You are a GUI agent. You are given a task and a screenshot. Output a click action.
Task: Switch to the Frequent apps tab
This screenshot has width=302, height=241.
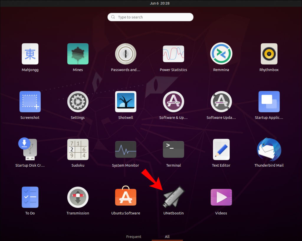pos(134,237)
